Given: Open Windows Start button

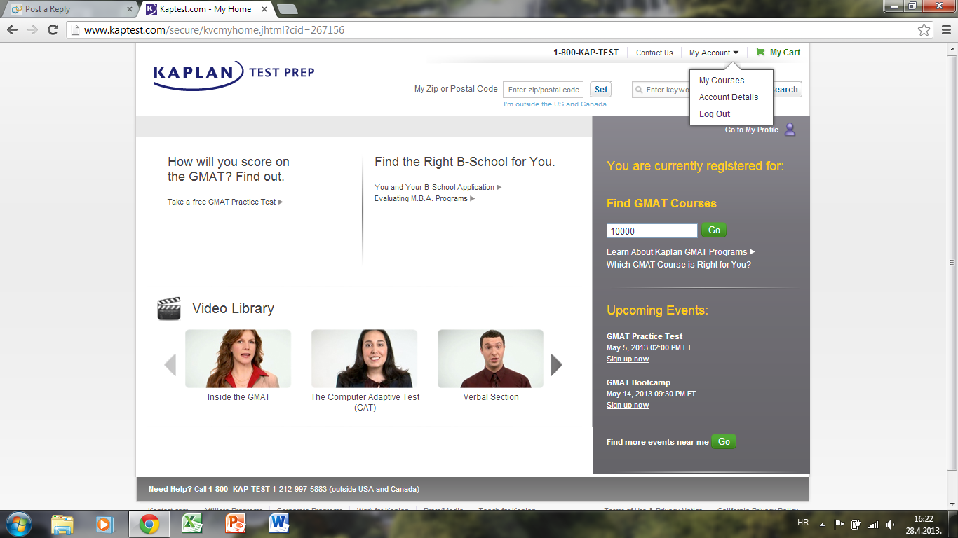Looking at the screenshot, I should click(x=18, y=524).
